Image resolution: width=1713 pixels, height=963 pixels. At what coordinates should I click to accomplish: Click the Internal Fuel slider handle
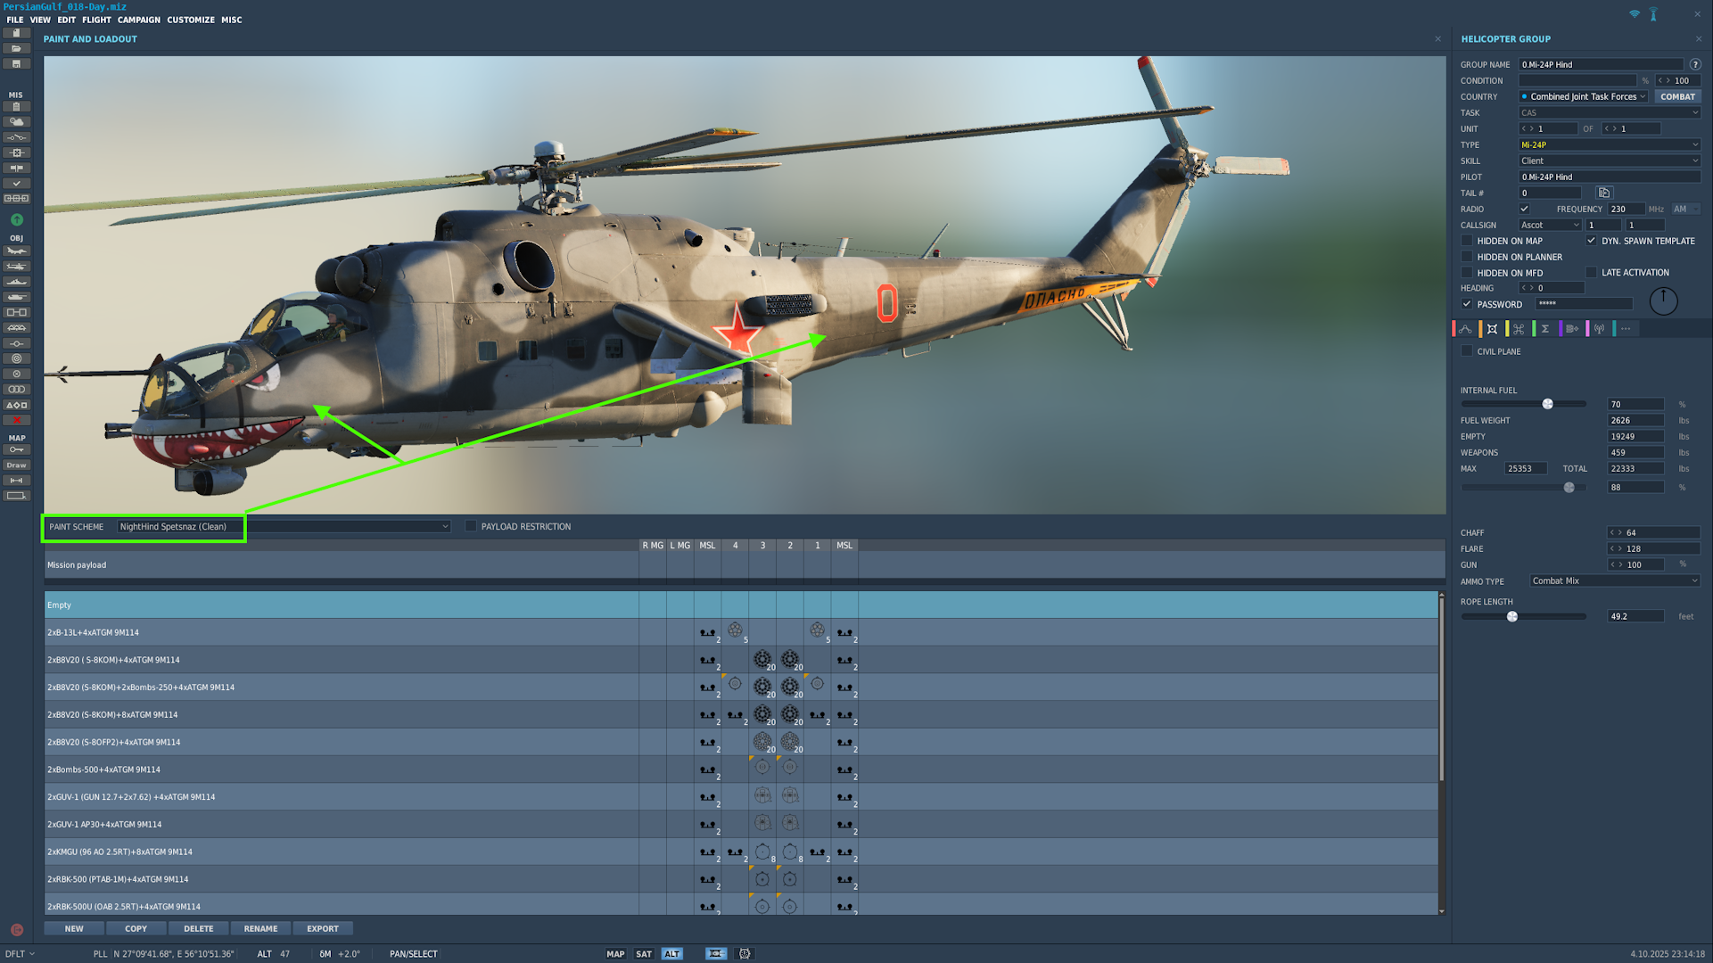click(1548, 404)
